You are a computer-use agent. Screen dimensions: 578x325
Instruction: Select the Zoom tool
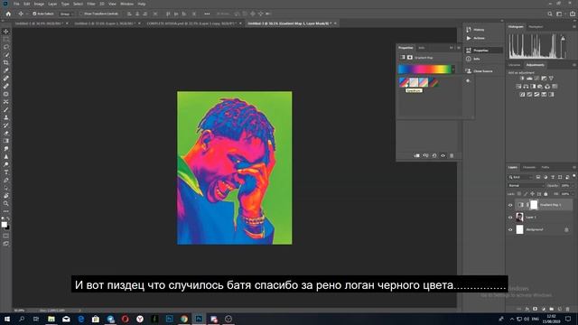[6, 203]
